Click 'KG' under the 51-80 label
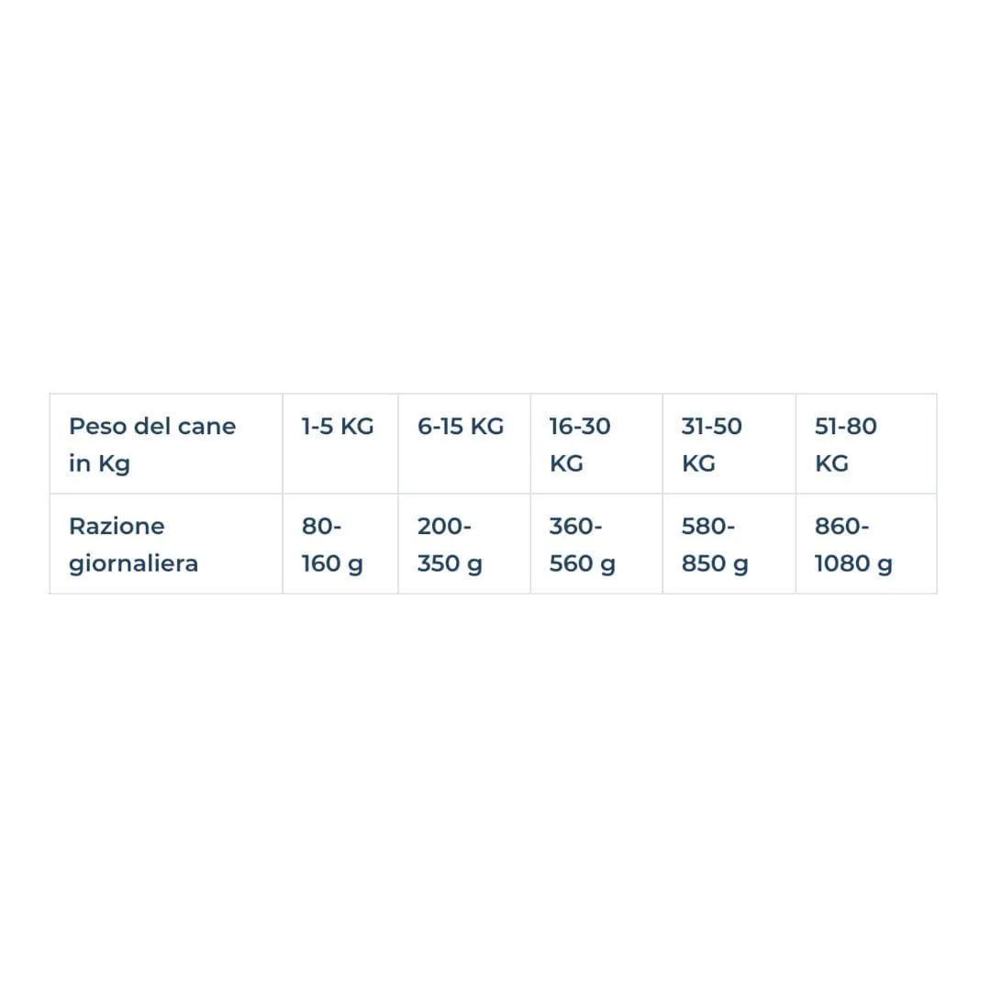This screenshot has width=991, height=991. [831, 463]
